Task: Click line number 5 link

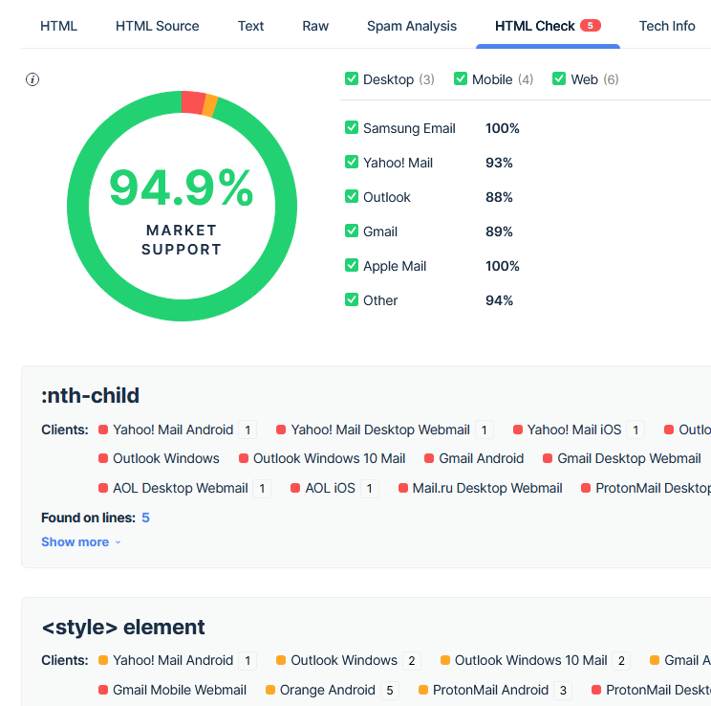Action: (x=146, y=518)
